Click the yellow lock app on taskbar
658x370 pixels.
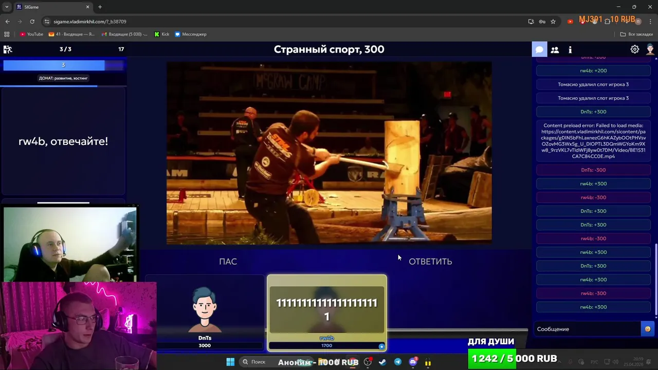coord(428,363)
